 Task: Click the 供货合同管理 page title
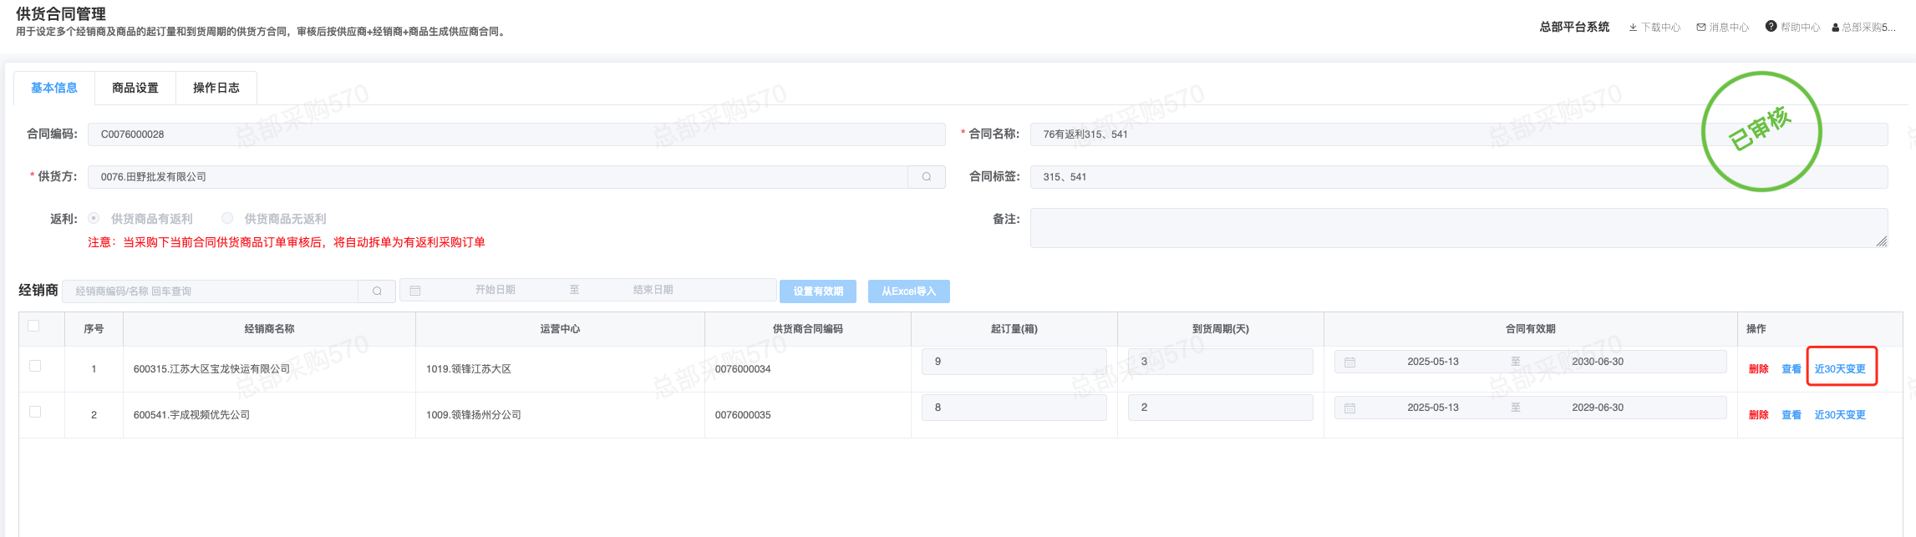tap(61, 14)
